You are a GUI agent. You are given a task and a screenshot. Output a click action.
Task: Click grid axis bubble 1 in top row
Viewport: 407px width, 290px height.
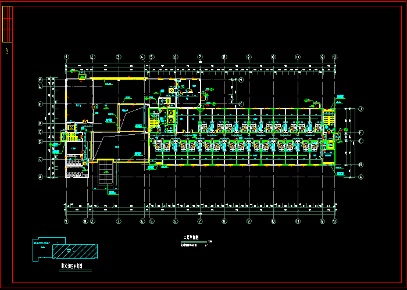click(67, 57)
